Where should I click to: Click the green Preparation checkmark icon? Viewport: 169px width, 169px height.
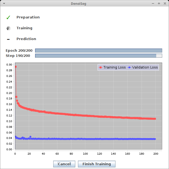(x=8, y=17)
